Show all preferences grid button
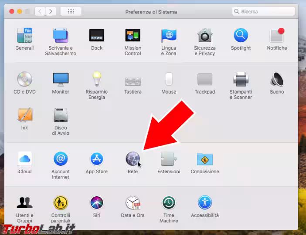306x235 pixels. click(x=71, y=11)
